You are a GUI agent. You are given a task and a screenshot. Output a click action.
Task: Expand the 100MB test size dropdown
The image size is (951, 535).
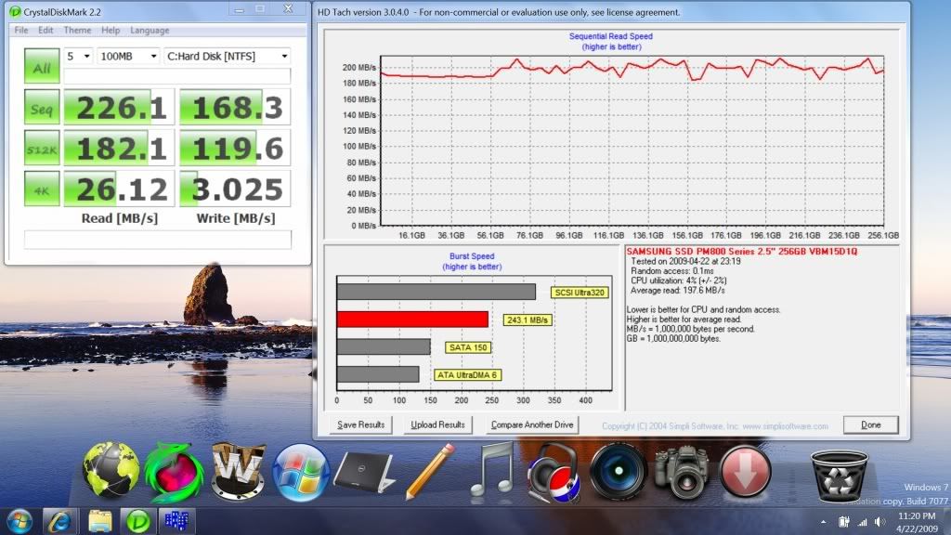[x=128, y=56]
